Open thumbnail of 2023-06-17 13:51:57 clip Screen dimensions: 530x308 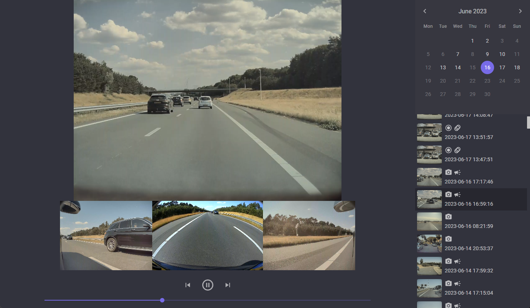coord(429,132)
